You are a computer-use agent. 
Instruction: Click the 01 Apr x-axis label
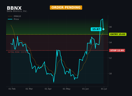click(48, 89)
